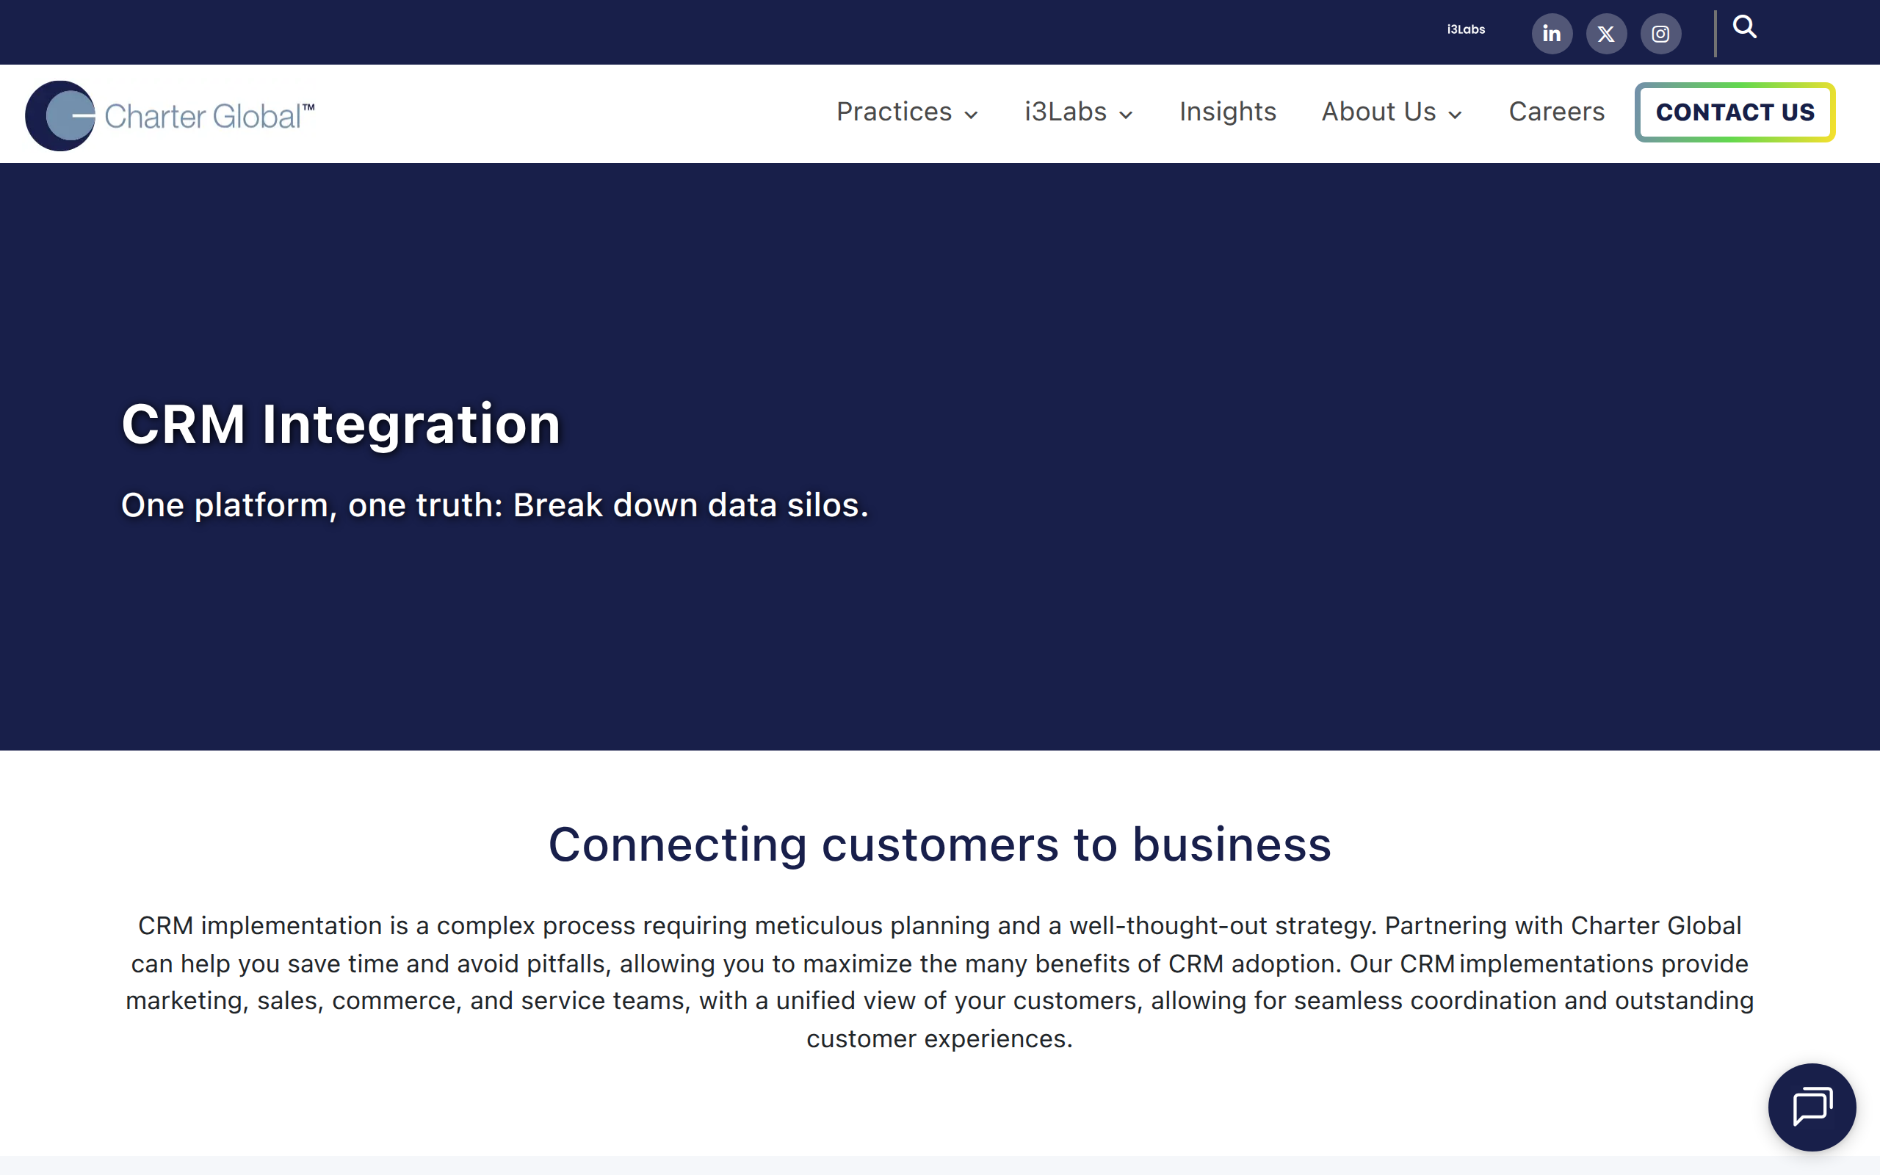
Task: Expand the Practices dropdown arrow
Action: tap(971, 115)
